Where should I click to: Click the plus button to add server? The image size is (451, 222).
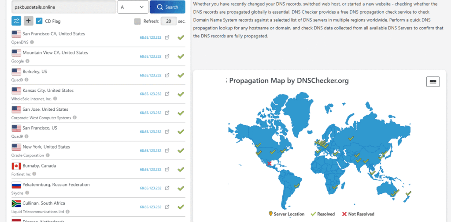point(29,21)
